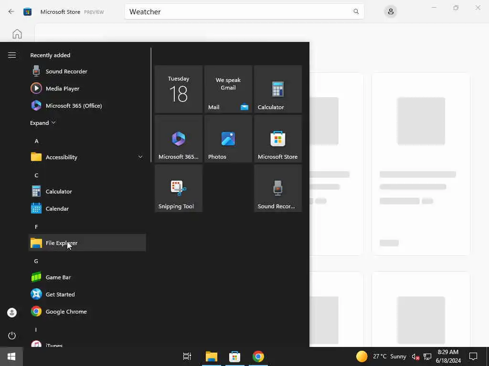The height and width of the screenshot is (366, 489).
Task: Jump to letter F section header
Action: click(36, 226)
